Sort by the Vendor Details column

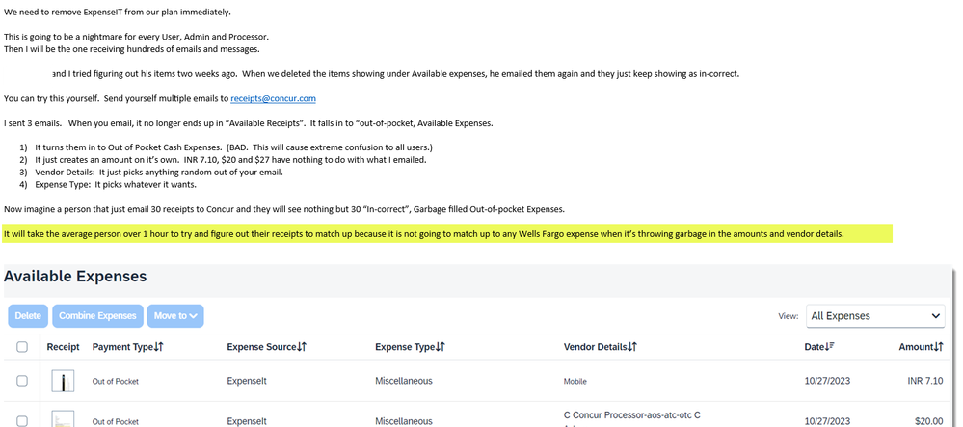(x=600, y=347)
